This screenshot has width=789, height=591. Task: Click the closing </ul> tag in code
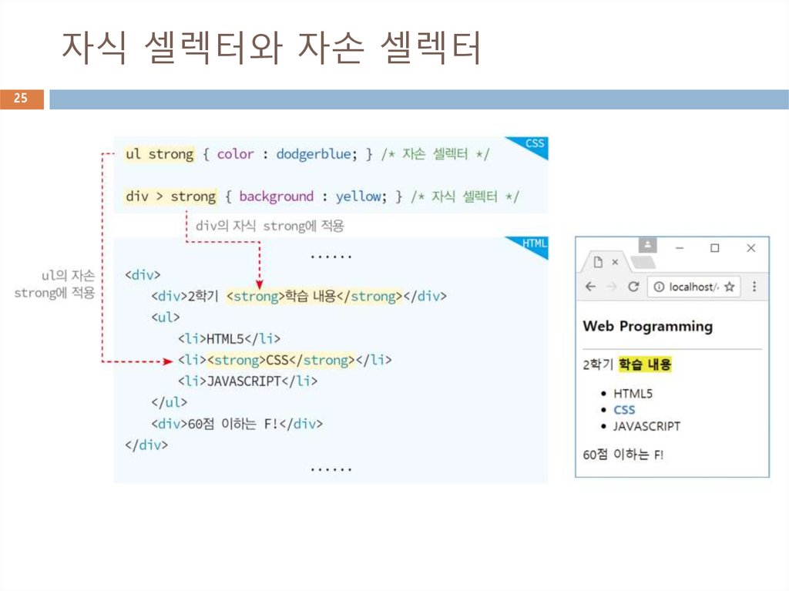pyautogui.click(x=169, y=402)
